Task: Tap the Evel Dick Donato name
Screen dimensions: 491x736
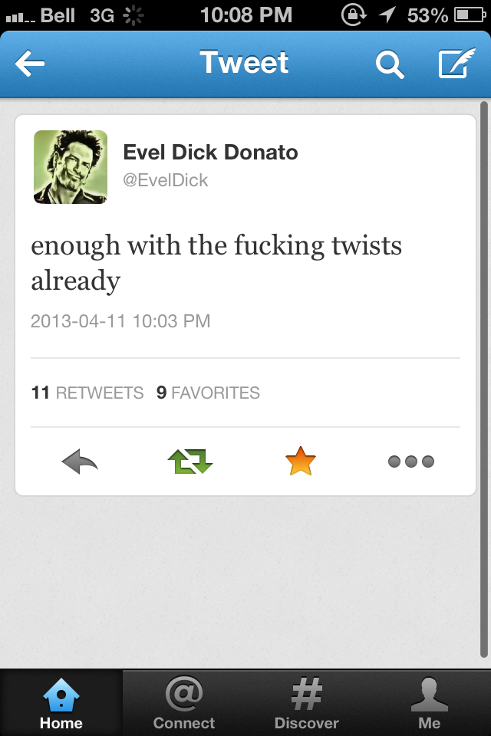Action: [210, 153]
